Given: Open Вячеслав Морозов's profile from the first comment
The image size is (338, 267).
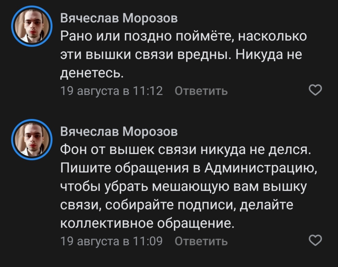Looking at the screenshot, I should (119, 18).
